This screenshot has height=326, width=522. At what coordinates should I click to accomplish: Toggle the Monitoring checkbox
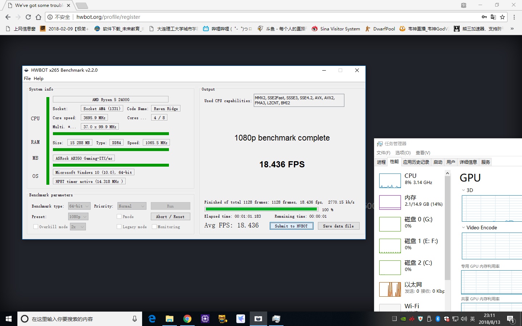(154, 227)
